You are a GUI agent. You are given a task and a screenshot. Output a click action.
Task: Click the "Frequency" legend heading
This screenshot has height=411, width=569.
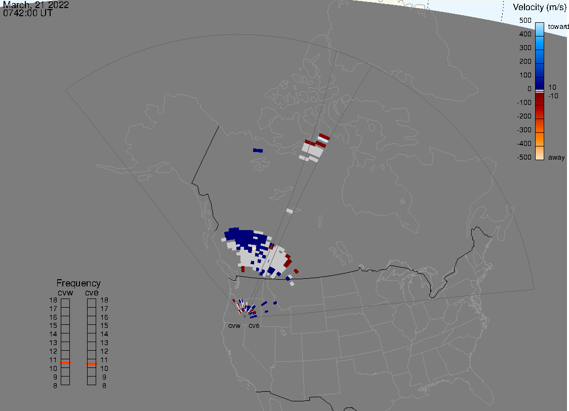pos(78,283)
